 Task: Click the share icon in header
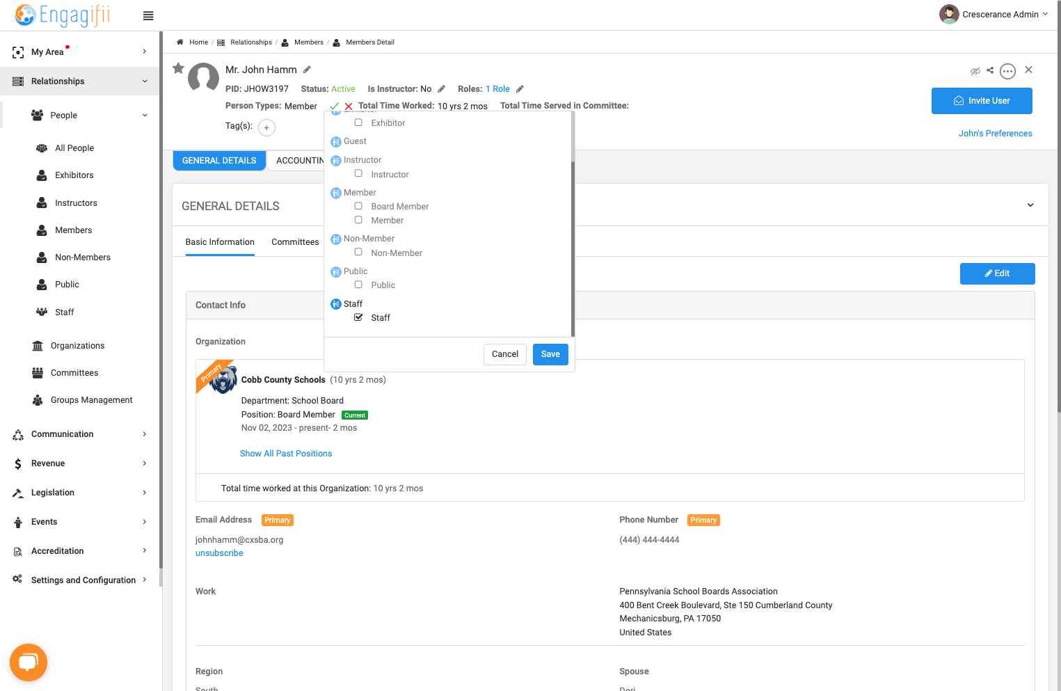pos(990,70)
